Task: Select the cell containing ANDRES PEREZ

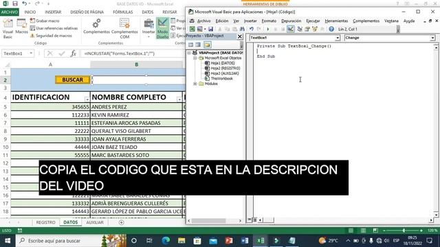Action: [x=136, y=107]
